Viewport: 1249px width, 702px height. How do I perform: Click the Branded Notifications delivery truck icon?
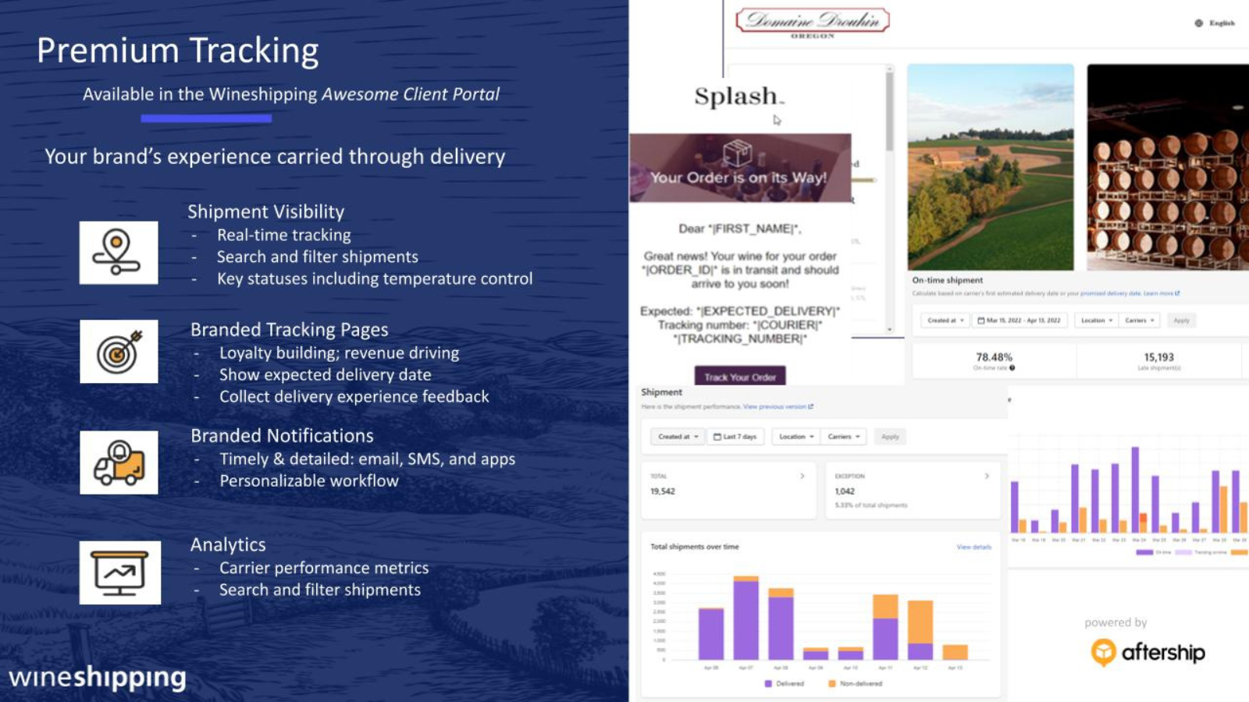pos(119,463)
